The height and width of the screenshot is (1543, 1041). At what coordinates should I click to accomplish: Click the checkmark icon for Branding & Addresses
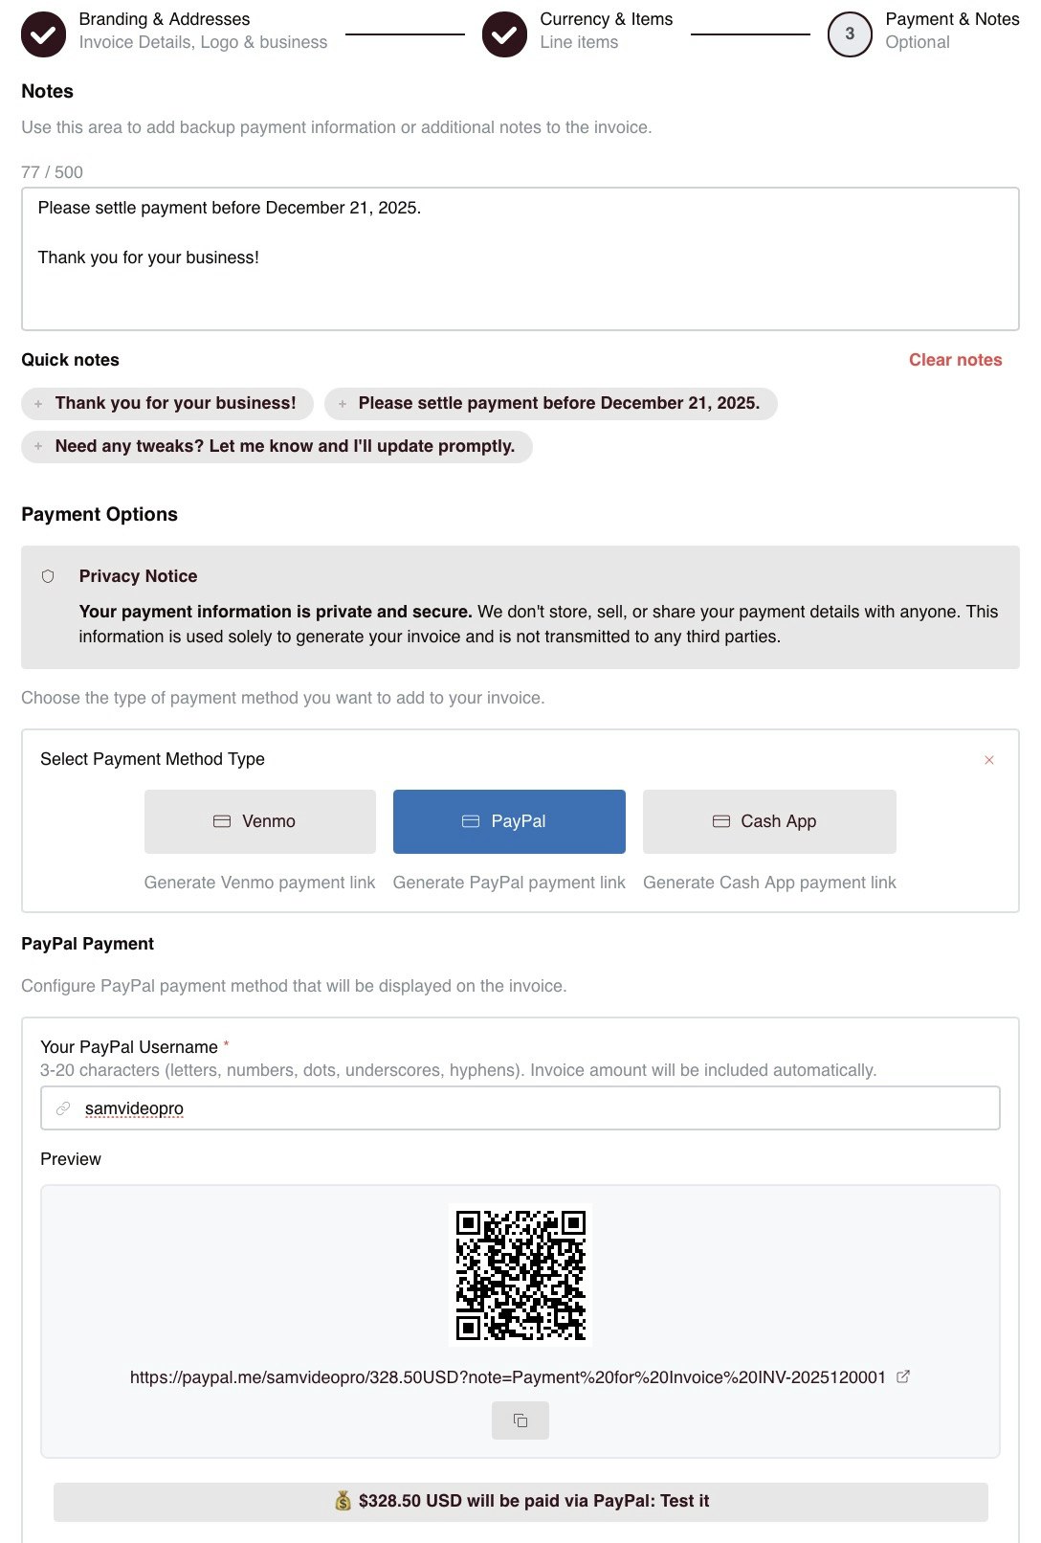click(x=43, y=34)
